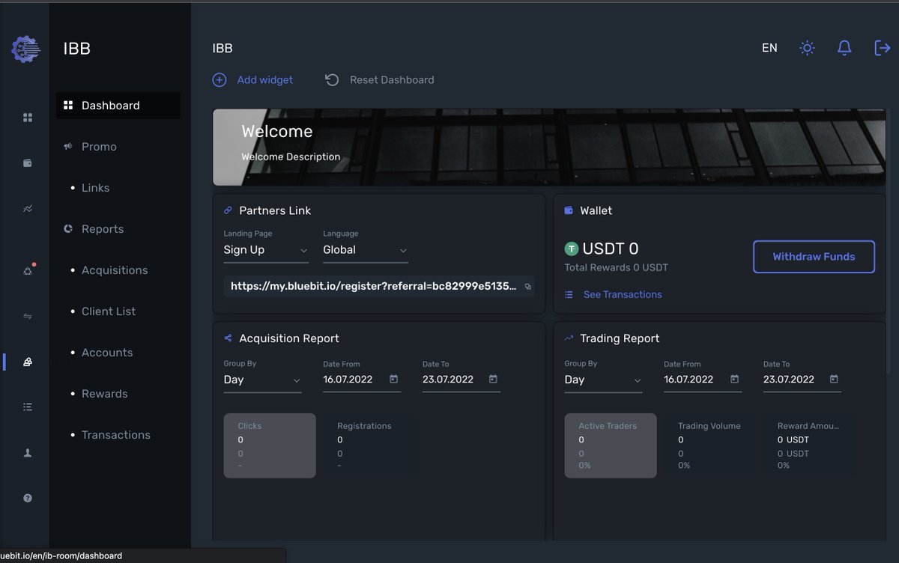Click the logout icon in top bar
Viewport: 899px width, 563px height.
[882, 47]
